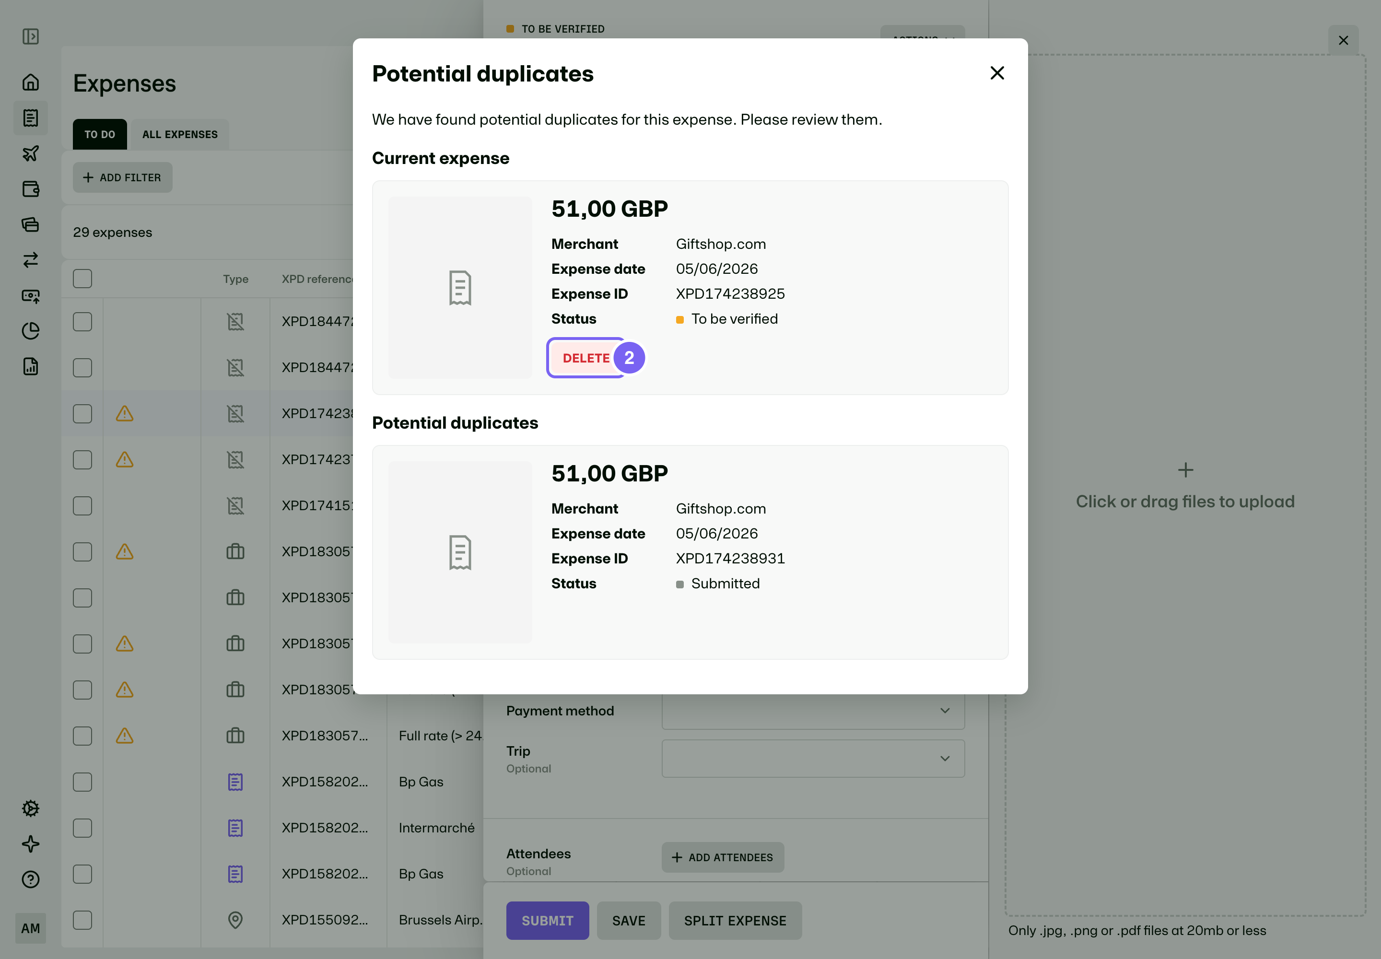Open the Wallet icon in sidebar

pyautogui.click(x=31, y=188)
